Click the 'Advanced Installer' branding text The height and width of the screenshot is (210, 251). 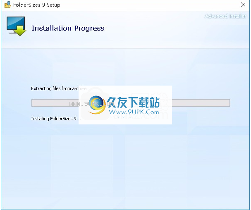tap(225, 16)
